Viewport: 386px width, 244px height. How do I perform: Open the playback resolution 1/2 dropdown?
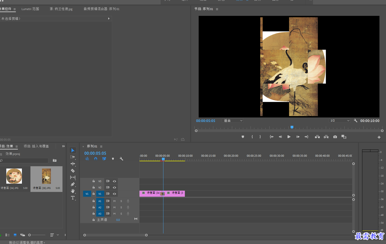click(340, 120)
